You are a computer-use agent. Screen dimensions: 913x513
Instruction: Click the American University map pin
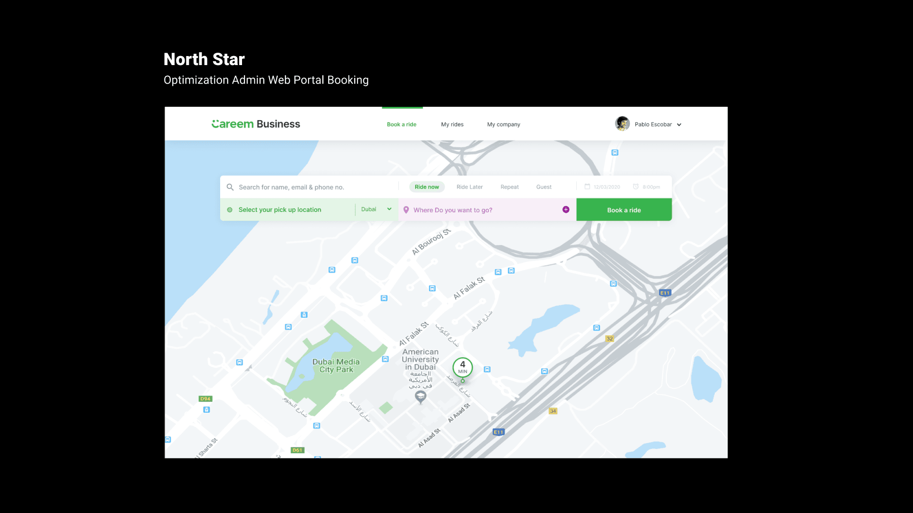click(420, 397)
